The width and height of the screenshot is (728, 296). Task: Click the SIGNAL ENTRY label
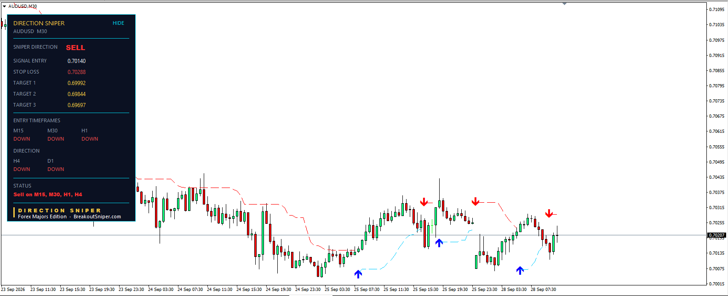(30, 61)
